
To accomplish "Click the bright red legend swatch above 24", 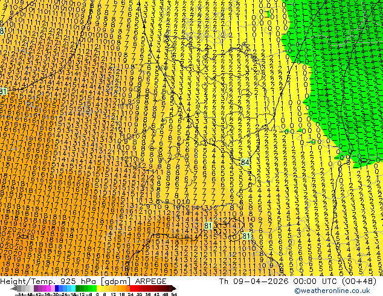I will pyautogui.click(x=132, y=288).
